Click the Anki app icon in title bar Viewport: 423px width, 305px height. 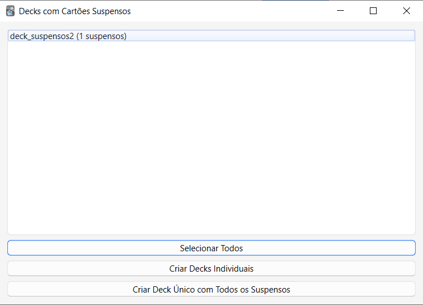pos(10,11)
